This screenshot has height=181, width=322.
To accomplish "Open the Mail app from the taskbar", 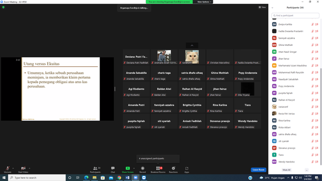I will click(x=111, y=177).
